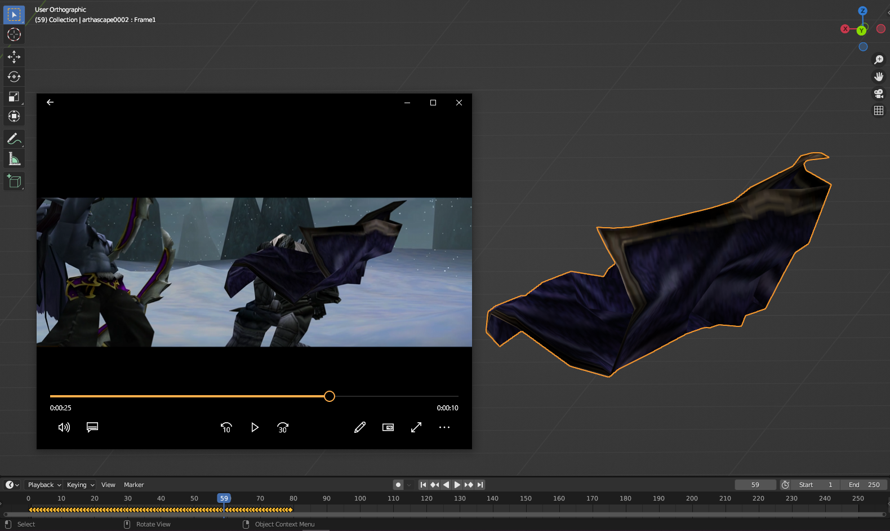Viewport: 890px width, 531px height.
Task: Expand the Keying dropdown
Action: (x=80, y=485)
